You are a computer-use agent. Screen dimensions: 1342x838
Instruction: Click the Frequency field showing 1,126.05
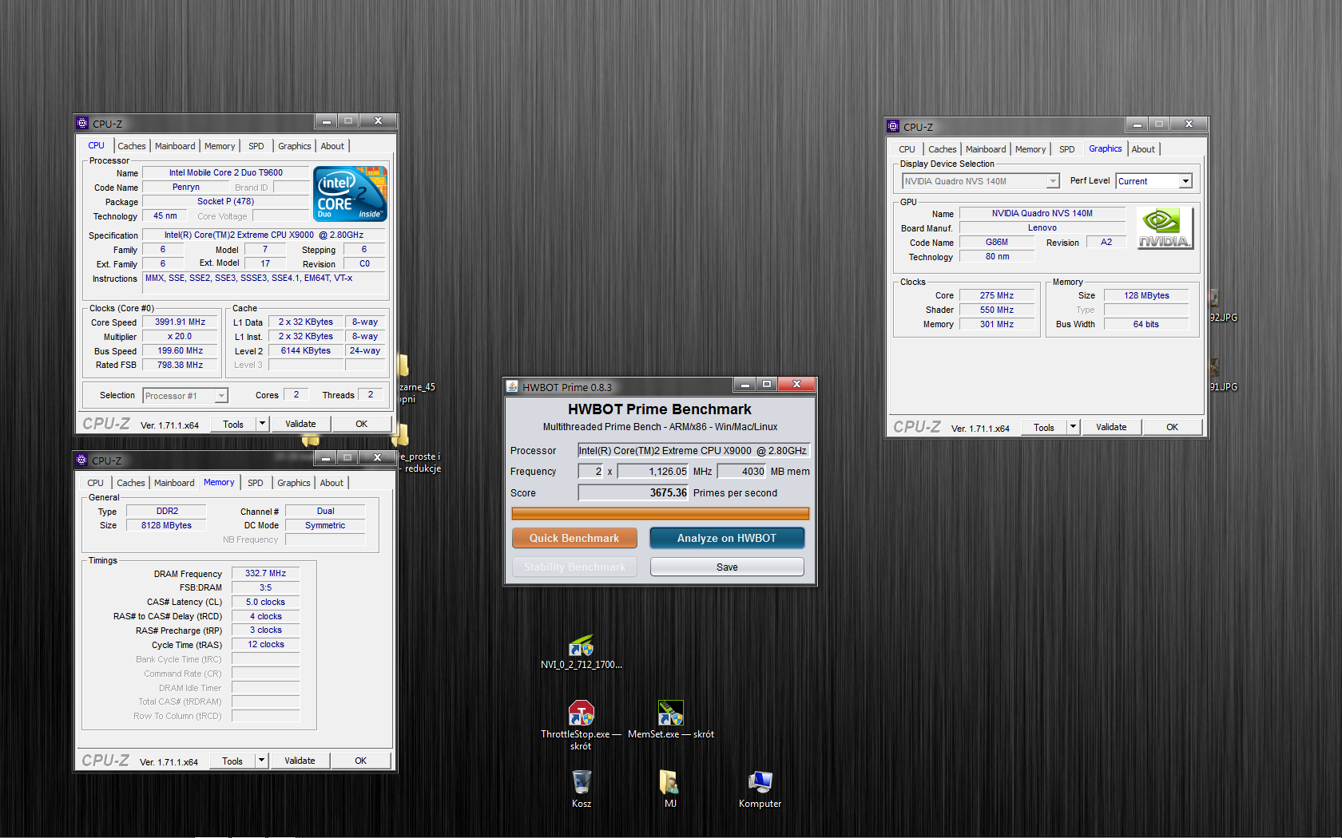tap(653, 471)
